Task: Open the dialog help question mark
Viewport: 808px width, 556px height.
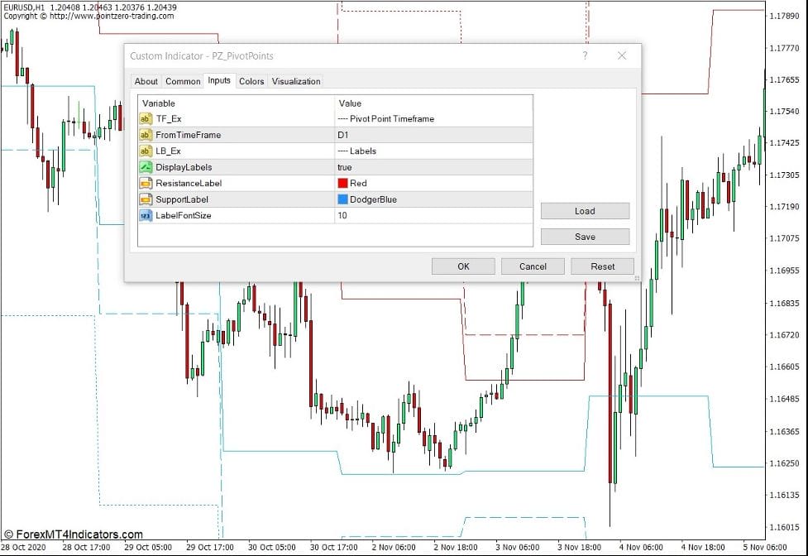Action: [x=585, y=55]
